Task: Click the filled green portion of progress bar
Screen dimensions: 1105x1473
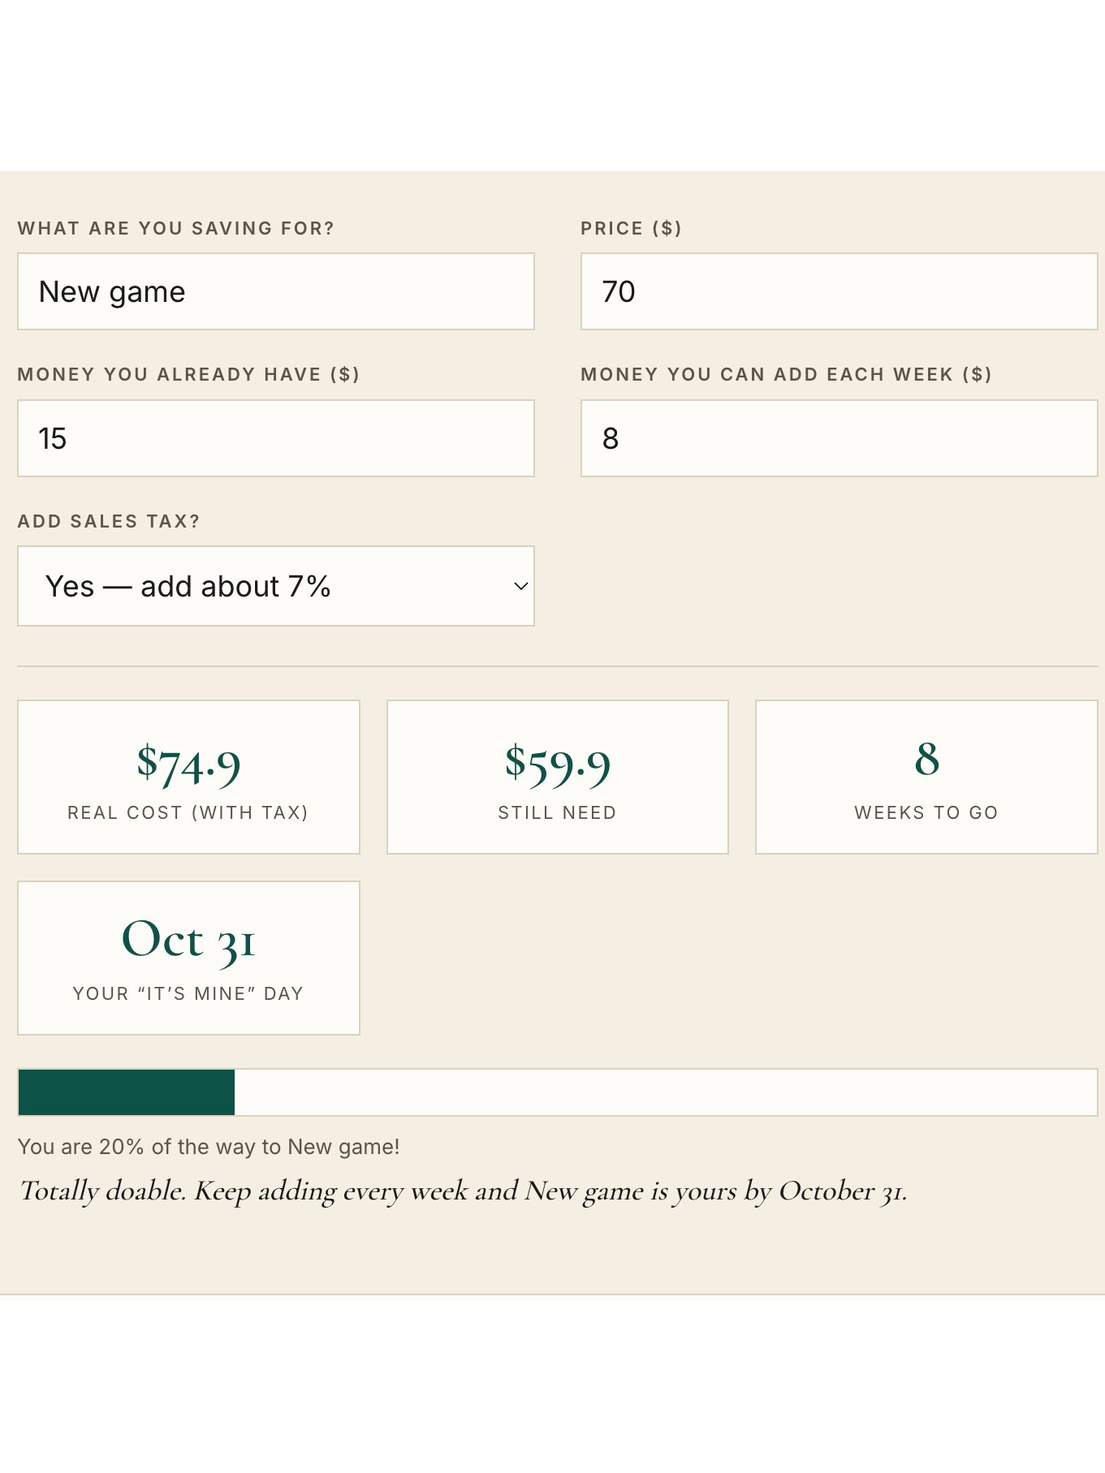Action: point(127,1092)
